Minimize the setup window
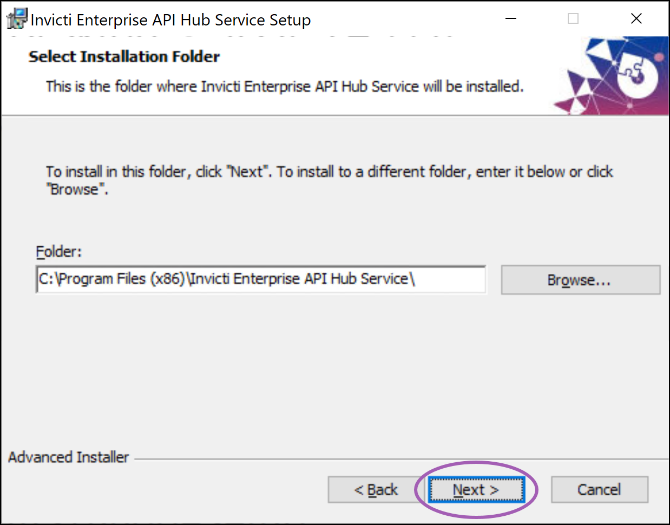The height and width of the screenshot is (525, 670). click(x=510, y=18)
